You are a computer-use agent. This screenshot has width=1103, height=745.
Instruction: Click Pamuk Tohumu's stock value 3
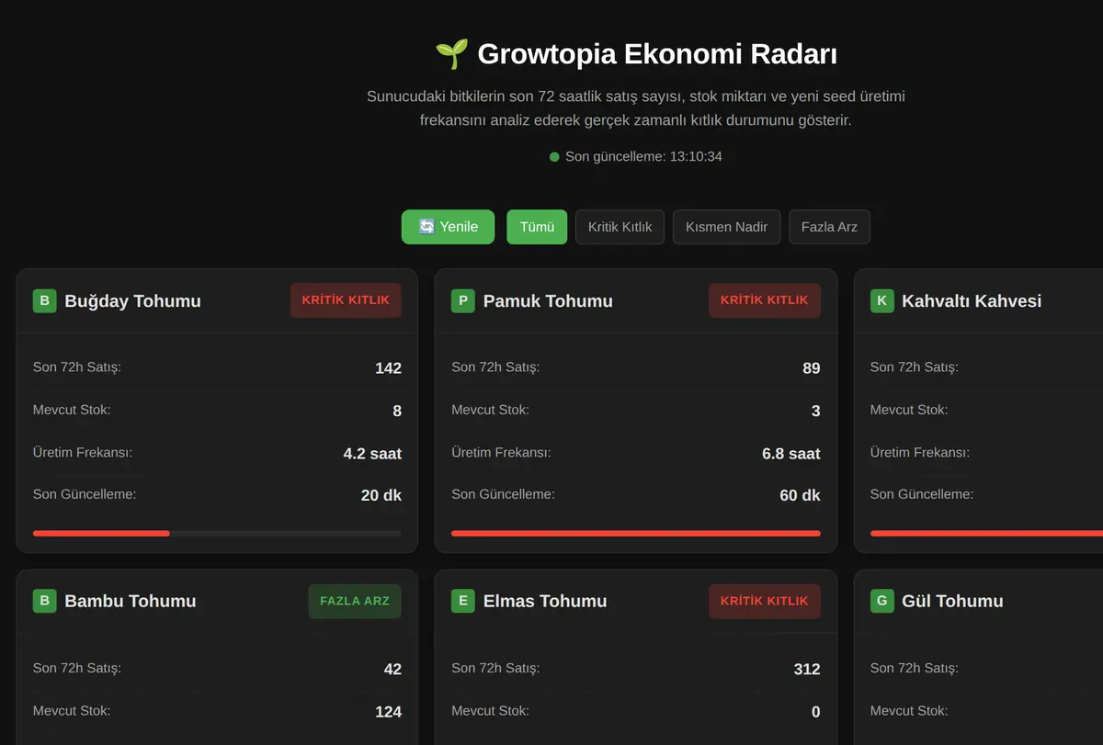816,411
